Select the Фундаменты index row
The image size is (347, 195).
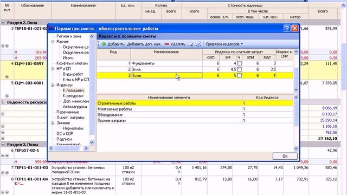point(195,63)
